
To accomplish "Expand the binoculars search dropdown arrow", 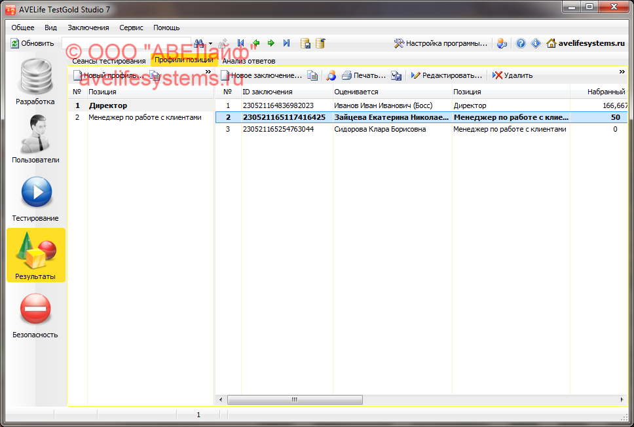I will tap(210, 43).
